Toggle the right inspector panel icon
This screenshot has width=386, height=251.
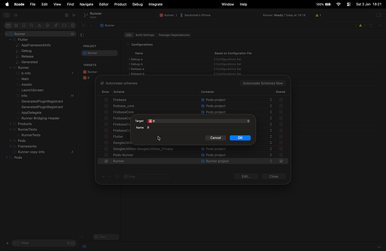[379, 15]
